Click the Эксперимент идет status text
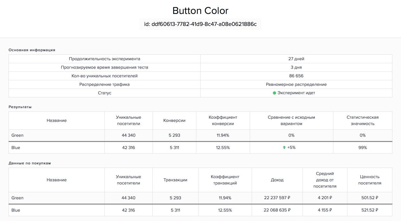This screenshot has height=221, width=401. 296,93
